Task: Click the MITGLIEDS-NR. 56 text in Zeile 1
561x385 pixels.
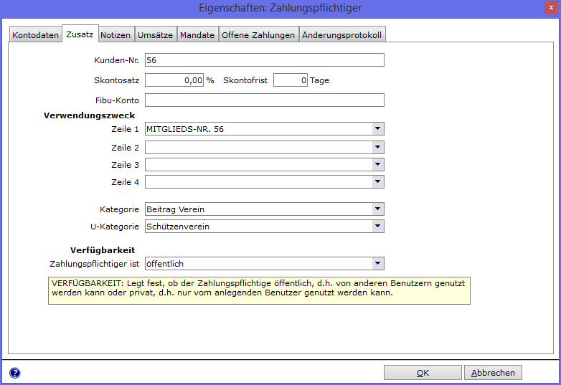Action: click(x=185, y=129)
